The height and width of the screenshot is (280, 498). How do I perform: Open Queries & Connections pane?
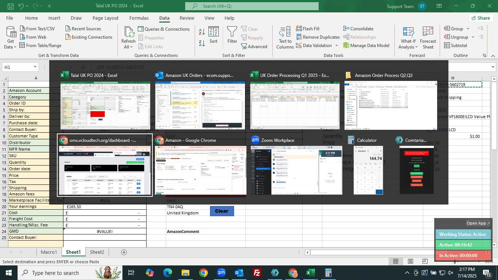click(x=164, y=29)
